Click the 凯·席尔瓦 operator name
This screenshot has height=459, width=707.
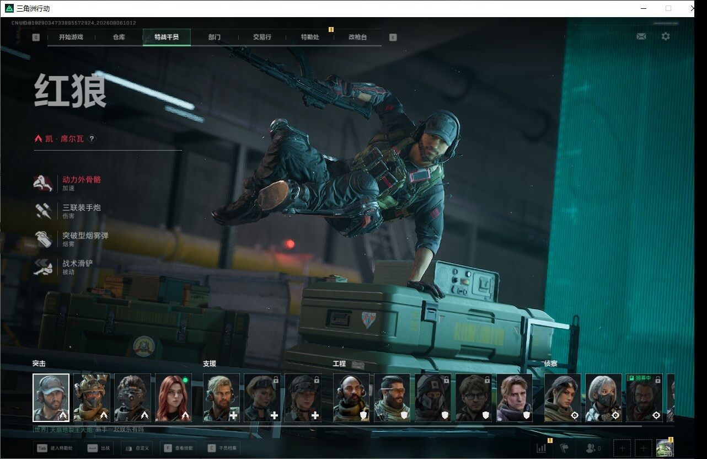tap(65, 139)
